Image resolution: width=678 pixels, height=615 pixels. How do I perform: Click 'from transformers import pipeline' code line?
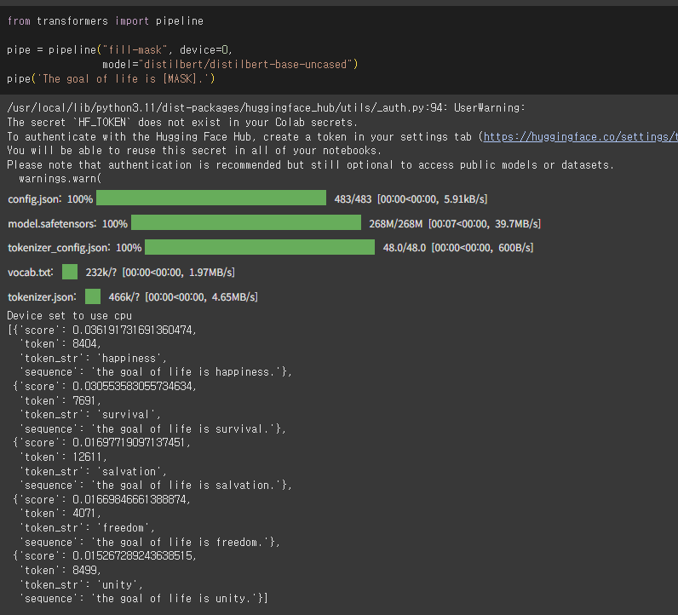pos(105,20)
